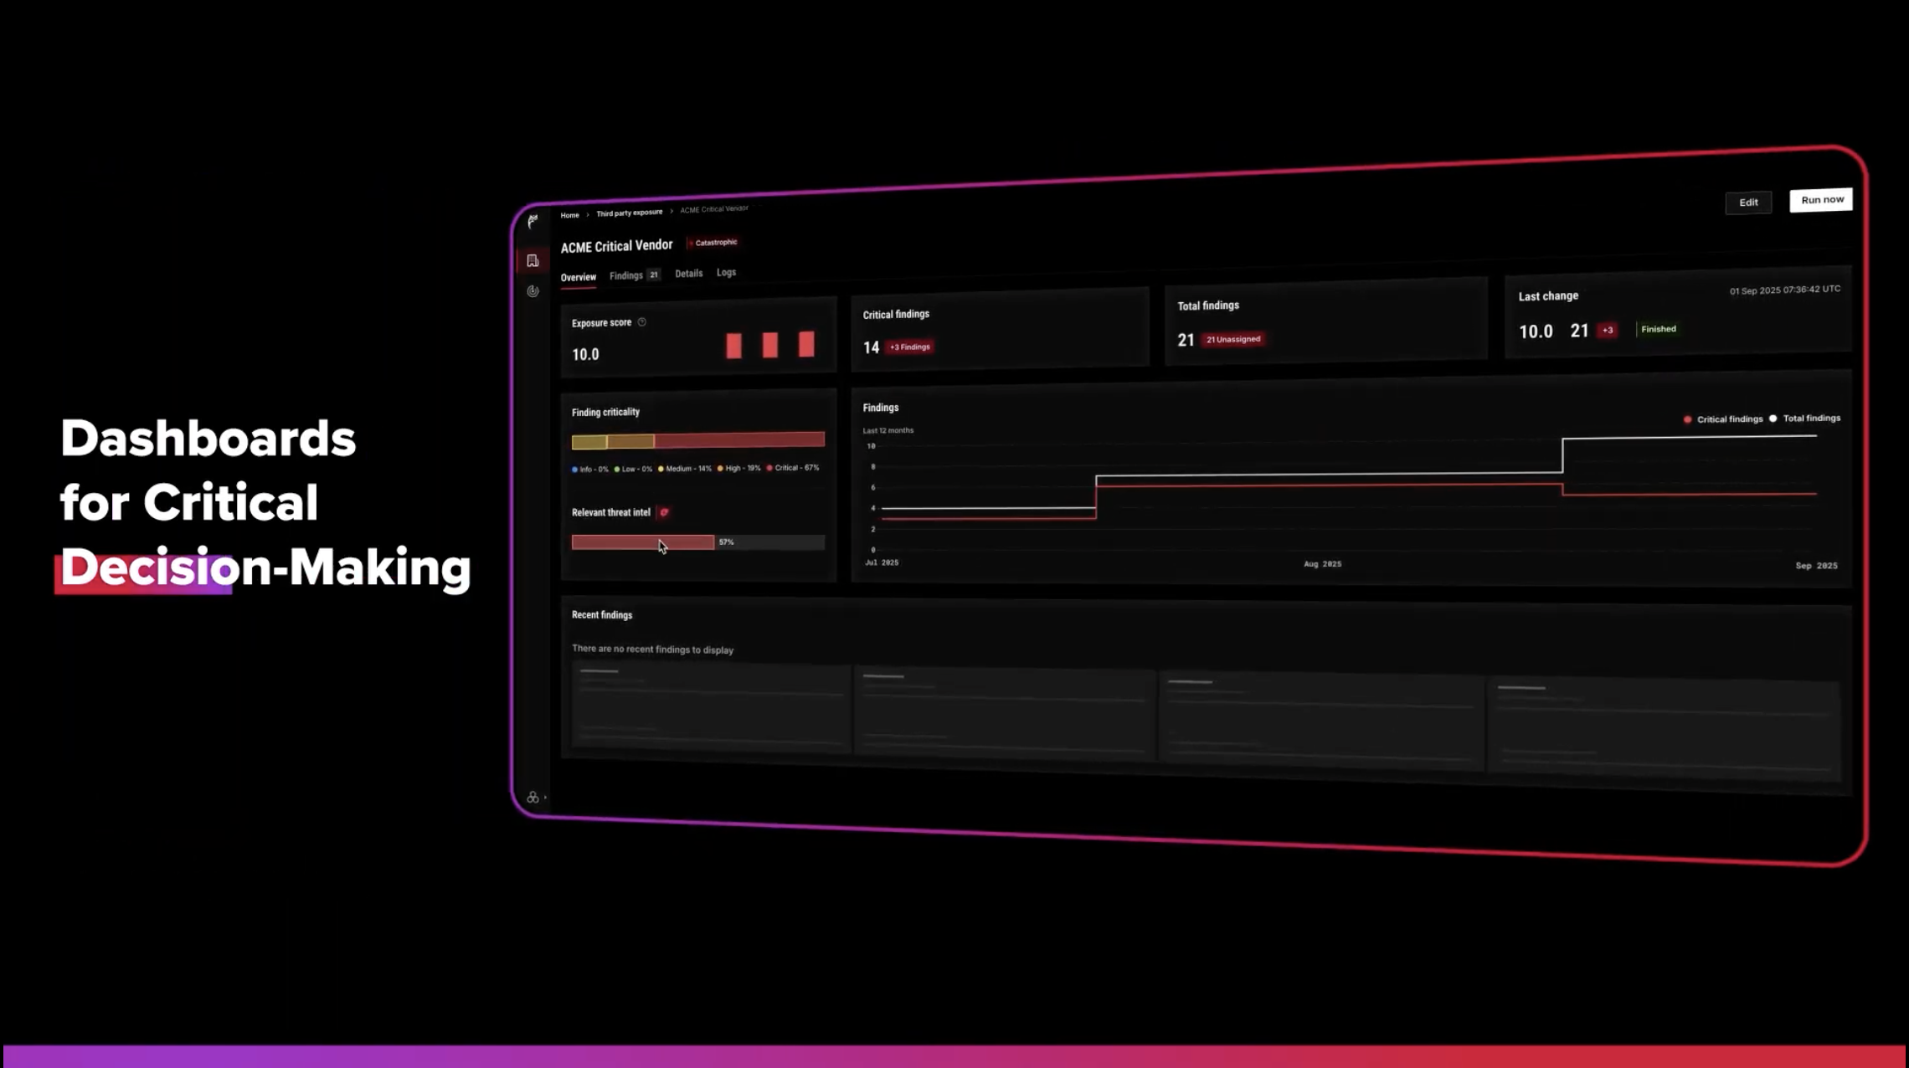This screenshot has width=1909, height=1068.
Task: Click the High segment of criticality bar
Action: click(630, 441)
